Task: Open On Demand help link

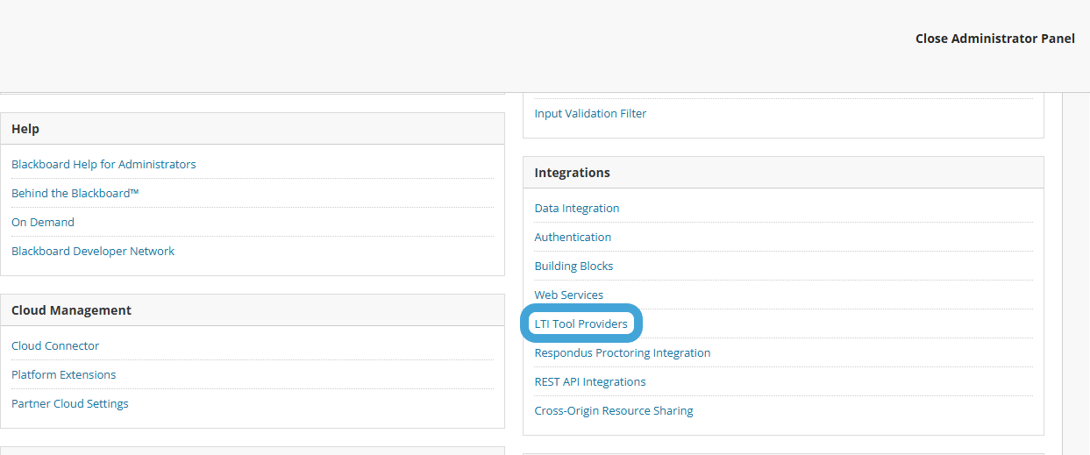Action: coord(43,222)
